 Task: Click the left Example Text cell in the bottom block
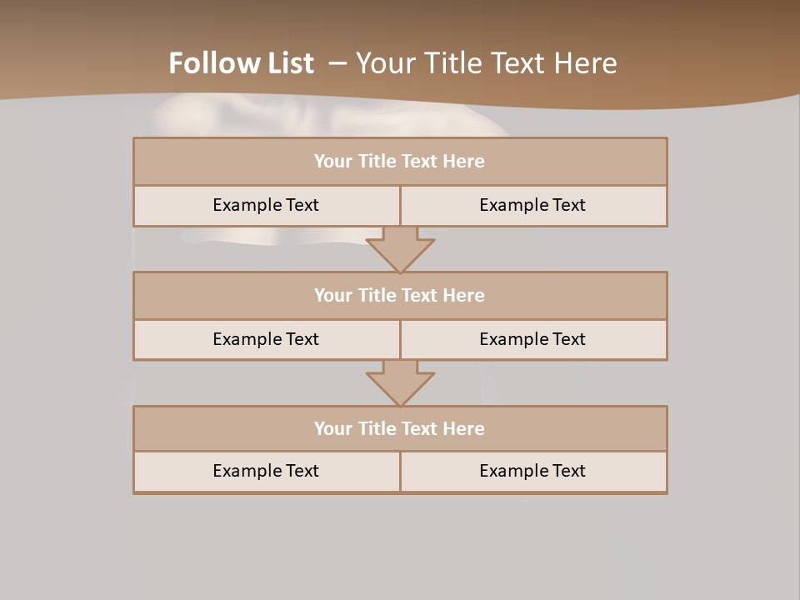coord(267,472)
